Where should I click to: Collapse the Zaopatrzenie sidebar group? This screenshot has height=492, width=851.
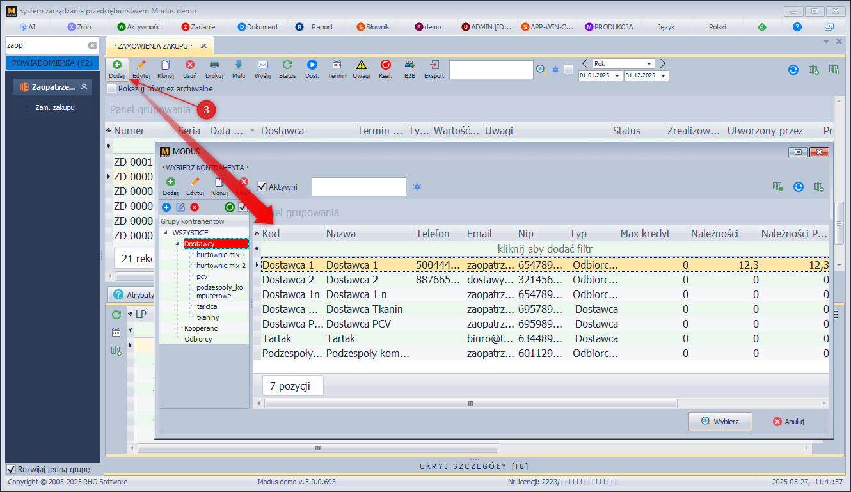tap(84, 87)
